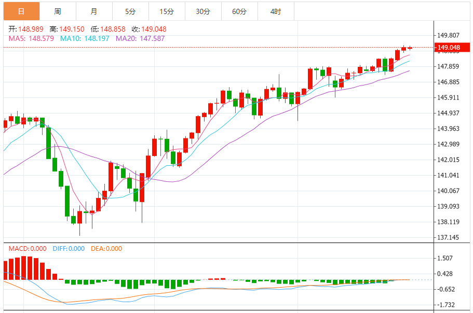Screen dimensions: 473x313
Task: Click the 141.041 price axis label
Action: [x=448, y=176]
